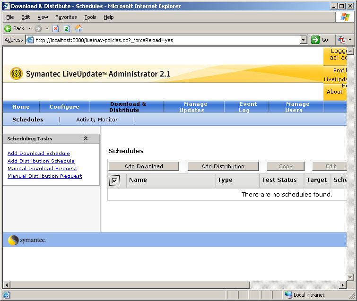Open the View menu
This screenshot has height=301, width=357.
pos(43,17)
